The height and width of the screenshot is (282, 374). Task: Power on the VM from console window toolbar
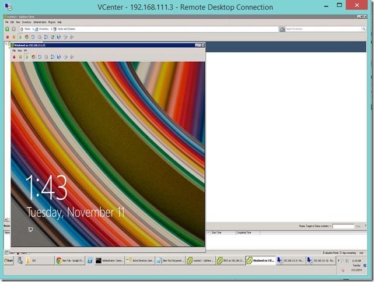click(x=27, y=57)
